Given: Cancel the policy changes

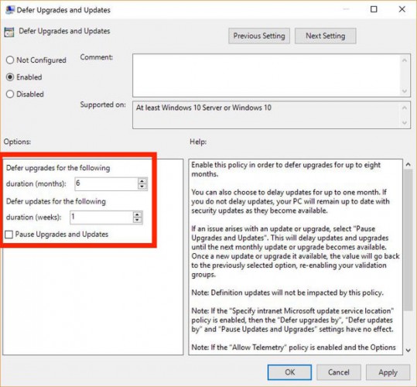Looking at the screenshot, I should click(x=339, y=372).
